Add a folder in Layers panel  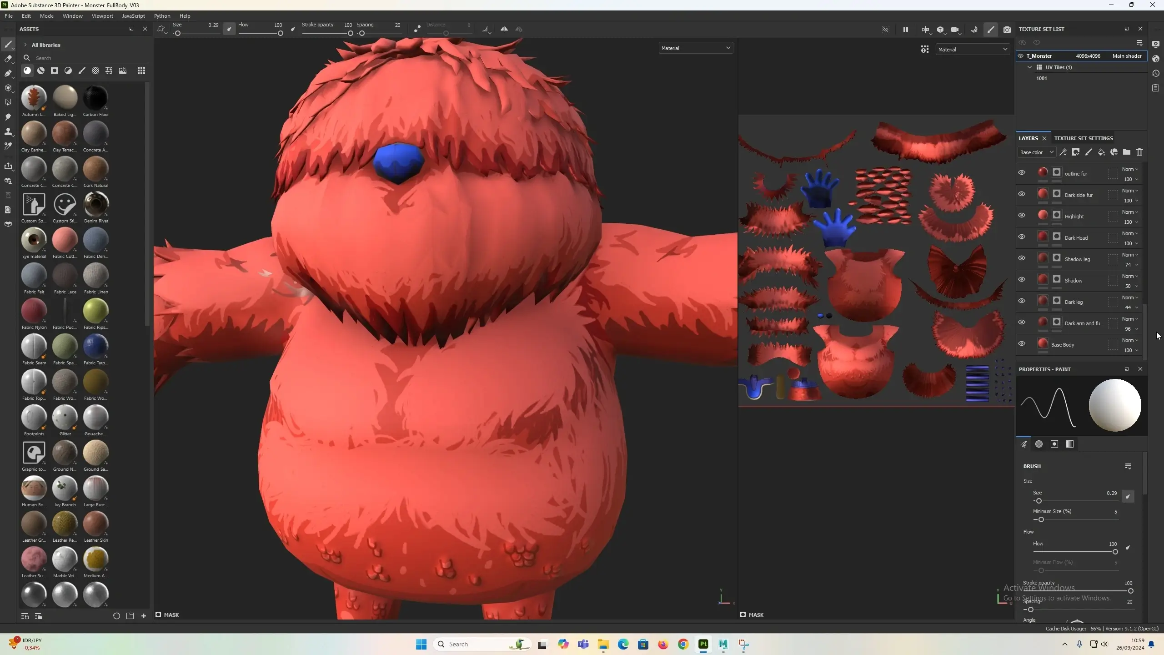click(x=1127, y=152)
